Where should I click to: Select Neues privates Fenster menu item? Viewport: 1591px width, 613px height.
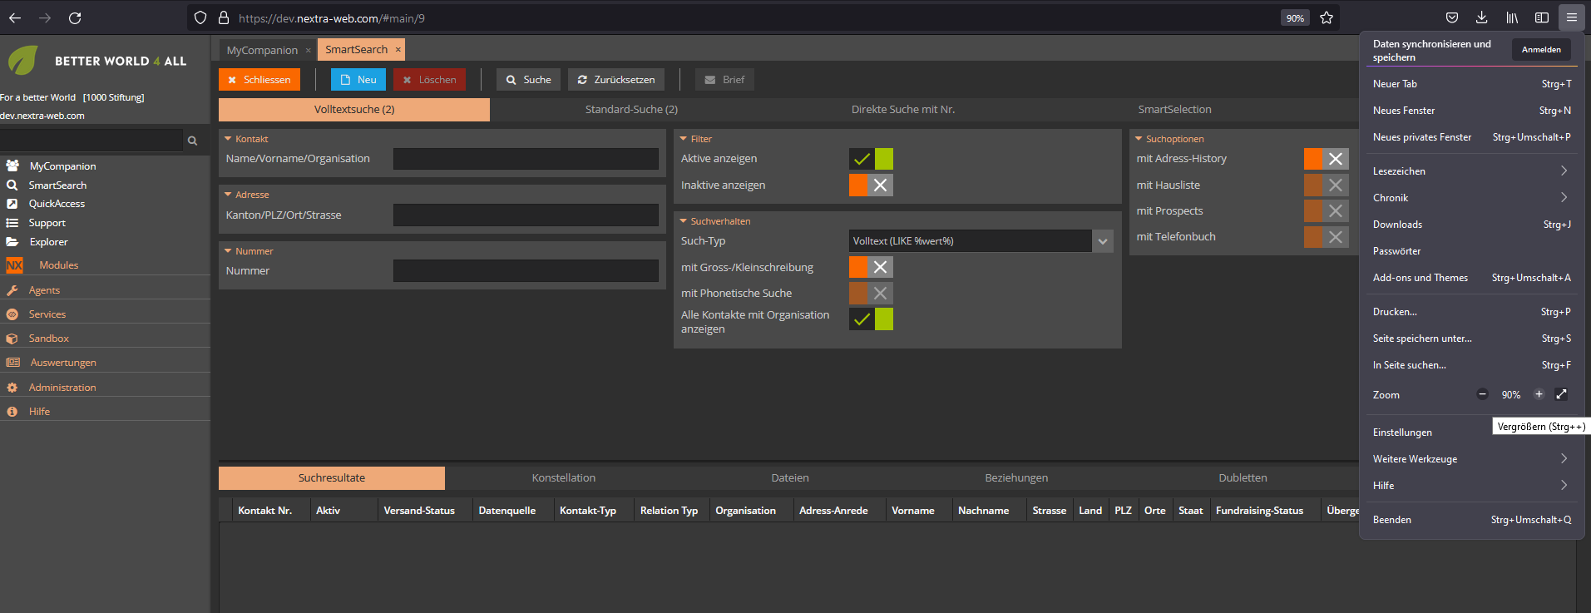click(1471, 137)
